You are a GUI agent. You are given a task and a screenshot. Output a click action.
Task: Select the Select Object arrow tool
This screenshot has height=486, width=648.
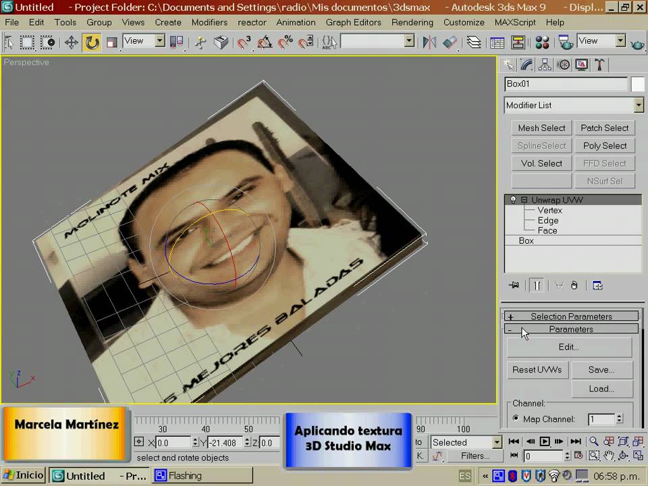pyautogui.click(x=9, y=42)
